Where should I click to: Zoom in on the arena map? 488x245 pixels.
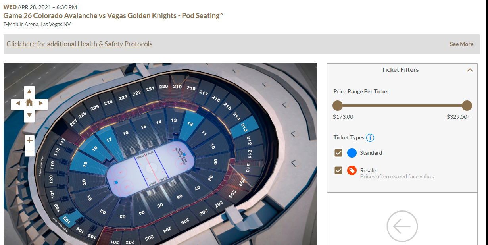29,140
